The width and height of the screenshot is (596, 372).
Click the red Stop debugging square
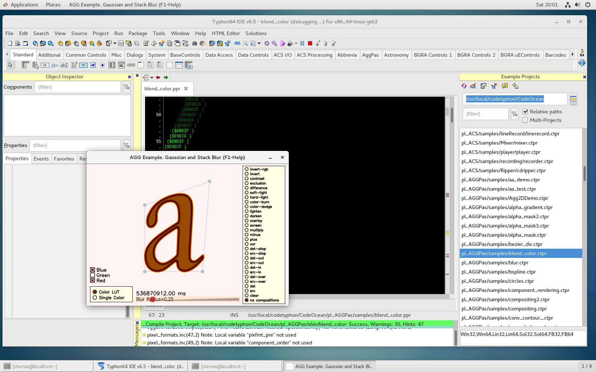click(310, 43)
